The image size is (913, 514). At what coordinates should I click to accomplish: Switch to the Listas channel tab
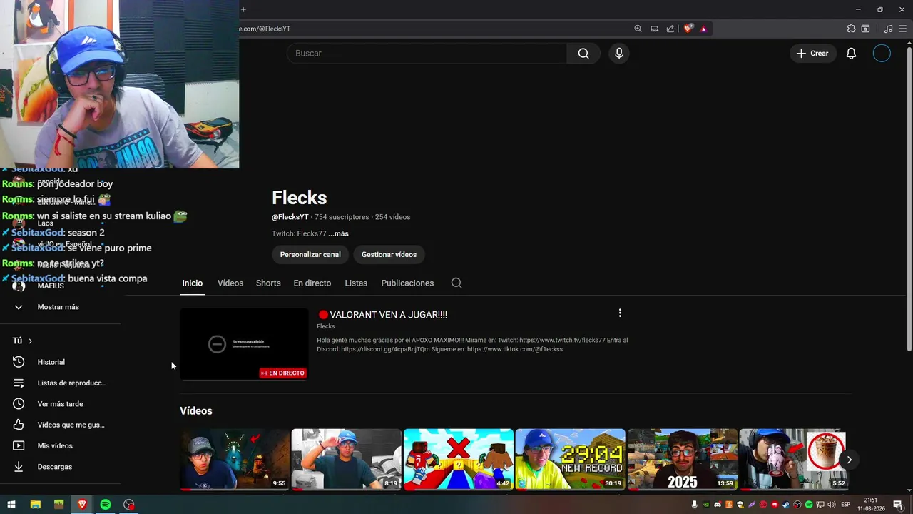tap(356, 283)
